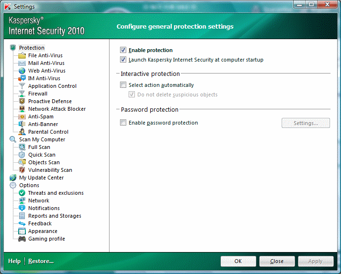Select Scan My Computer section
Viewport: 341px width, 274px height.
[42, 139]
